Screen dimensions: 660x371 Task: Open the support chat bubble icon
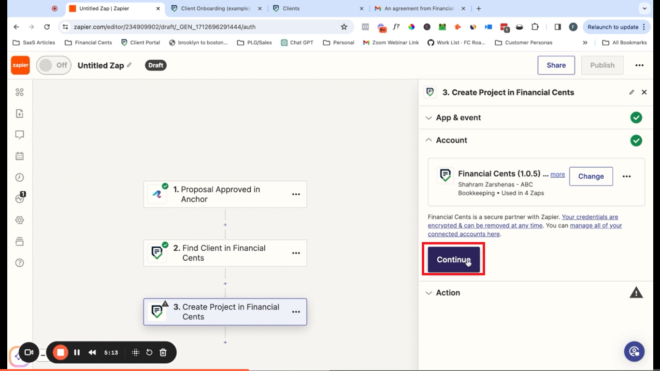[634, 351]
